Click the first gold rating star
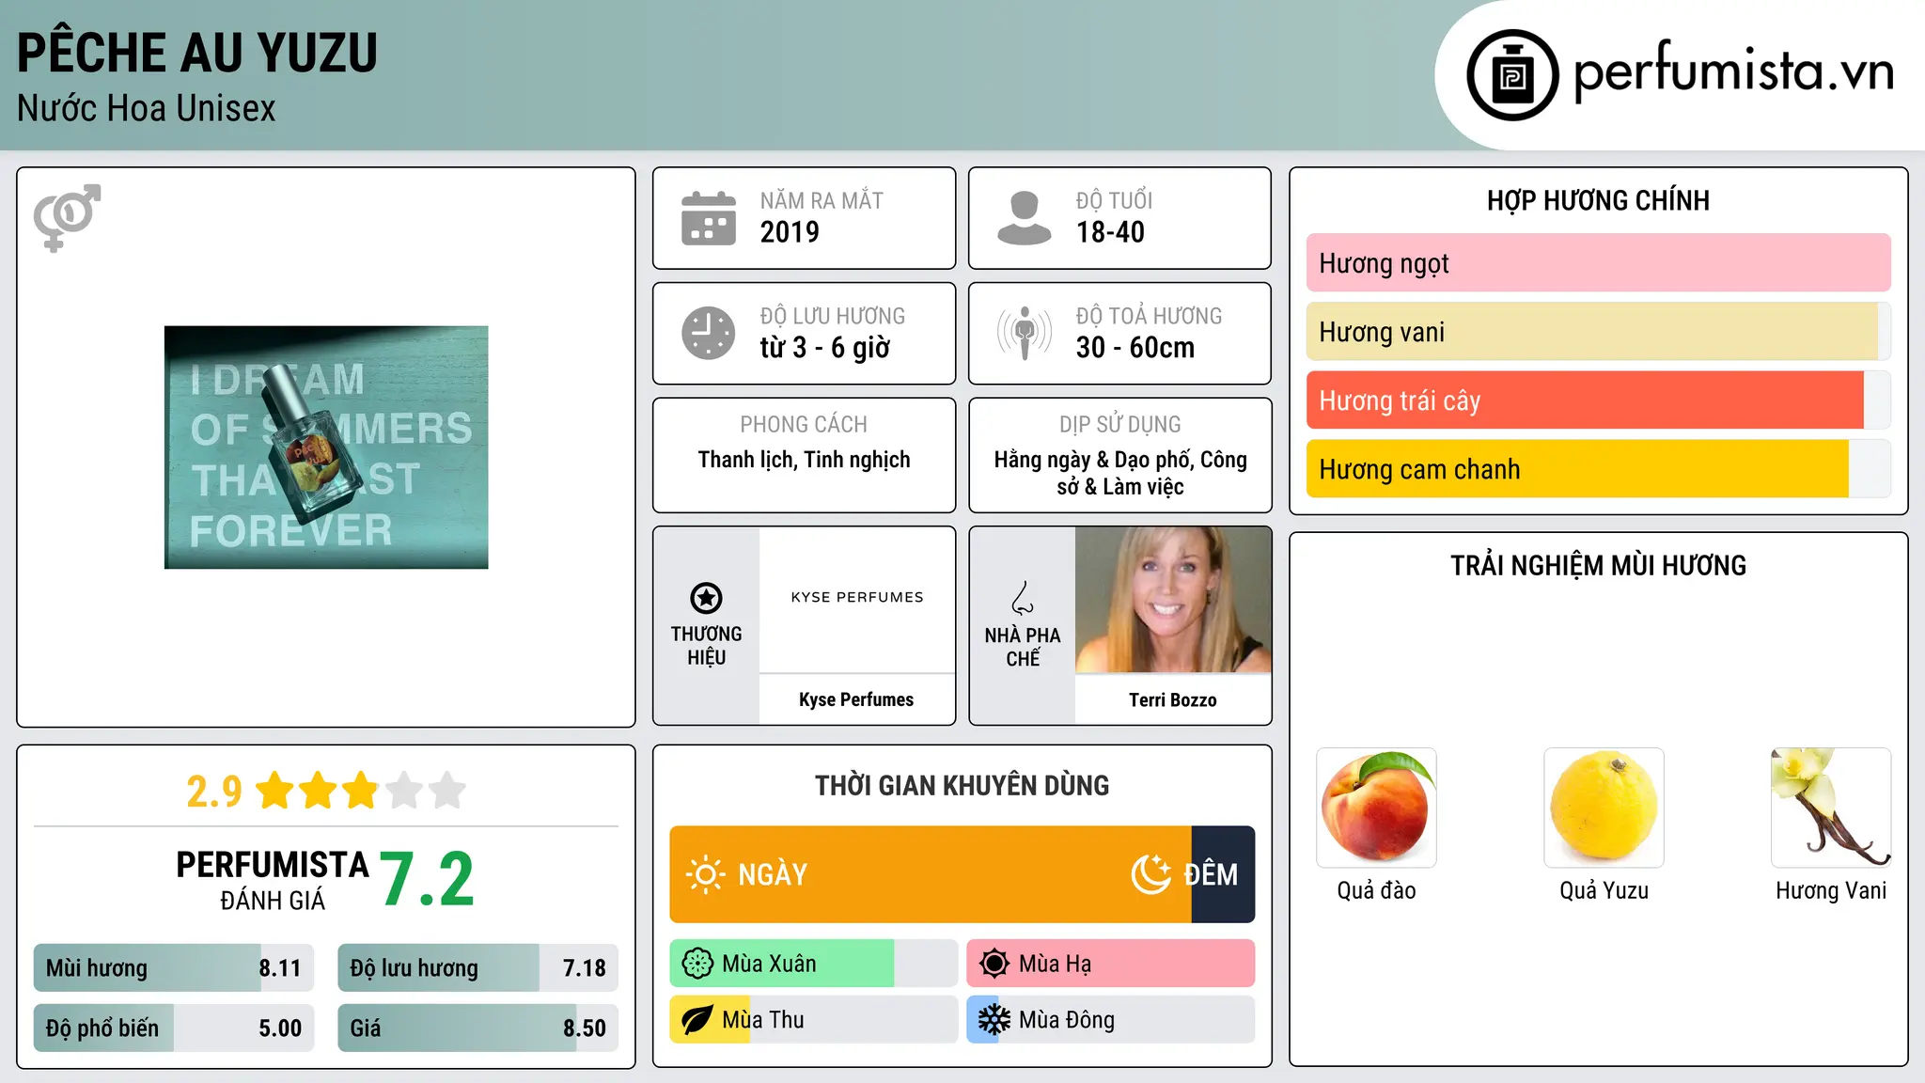This screenshot has width=1925, height=1083. [275, 791]
